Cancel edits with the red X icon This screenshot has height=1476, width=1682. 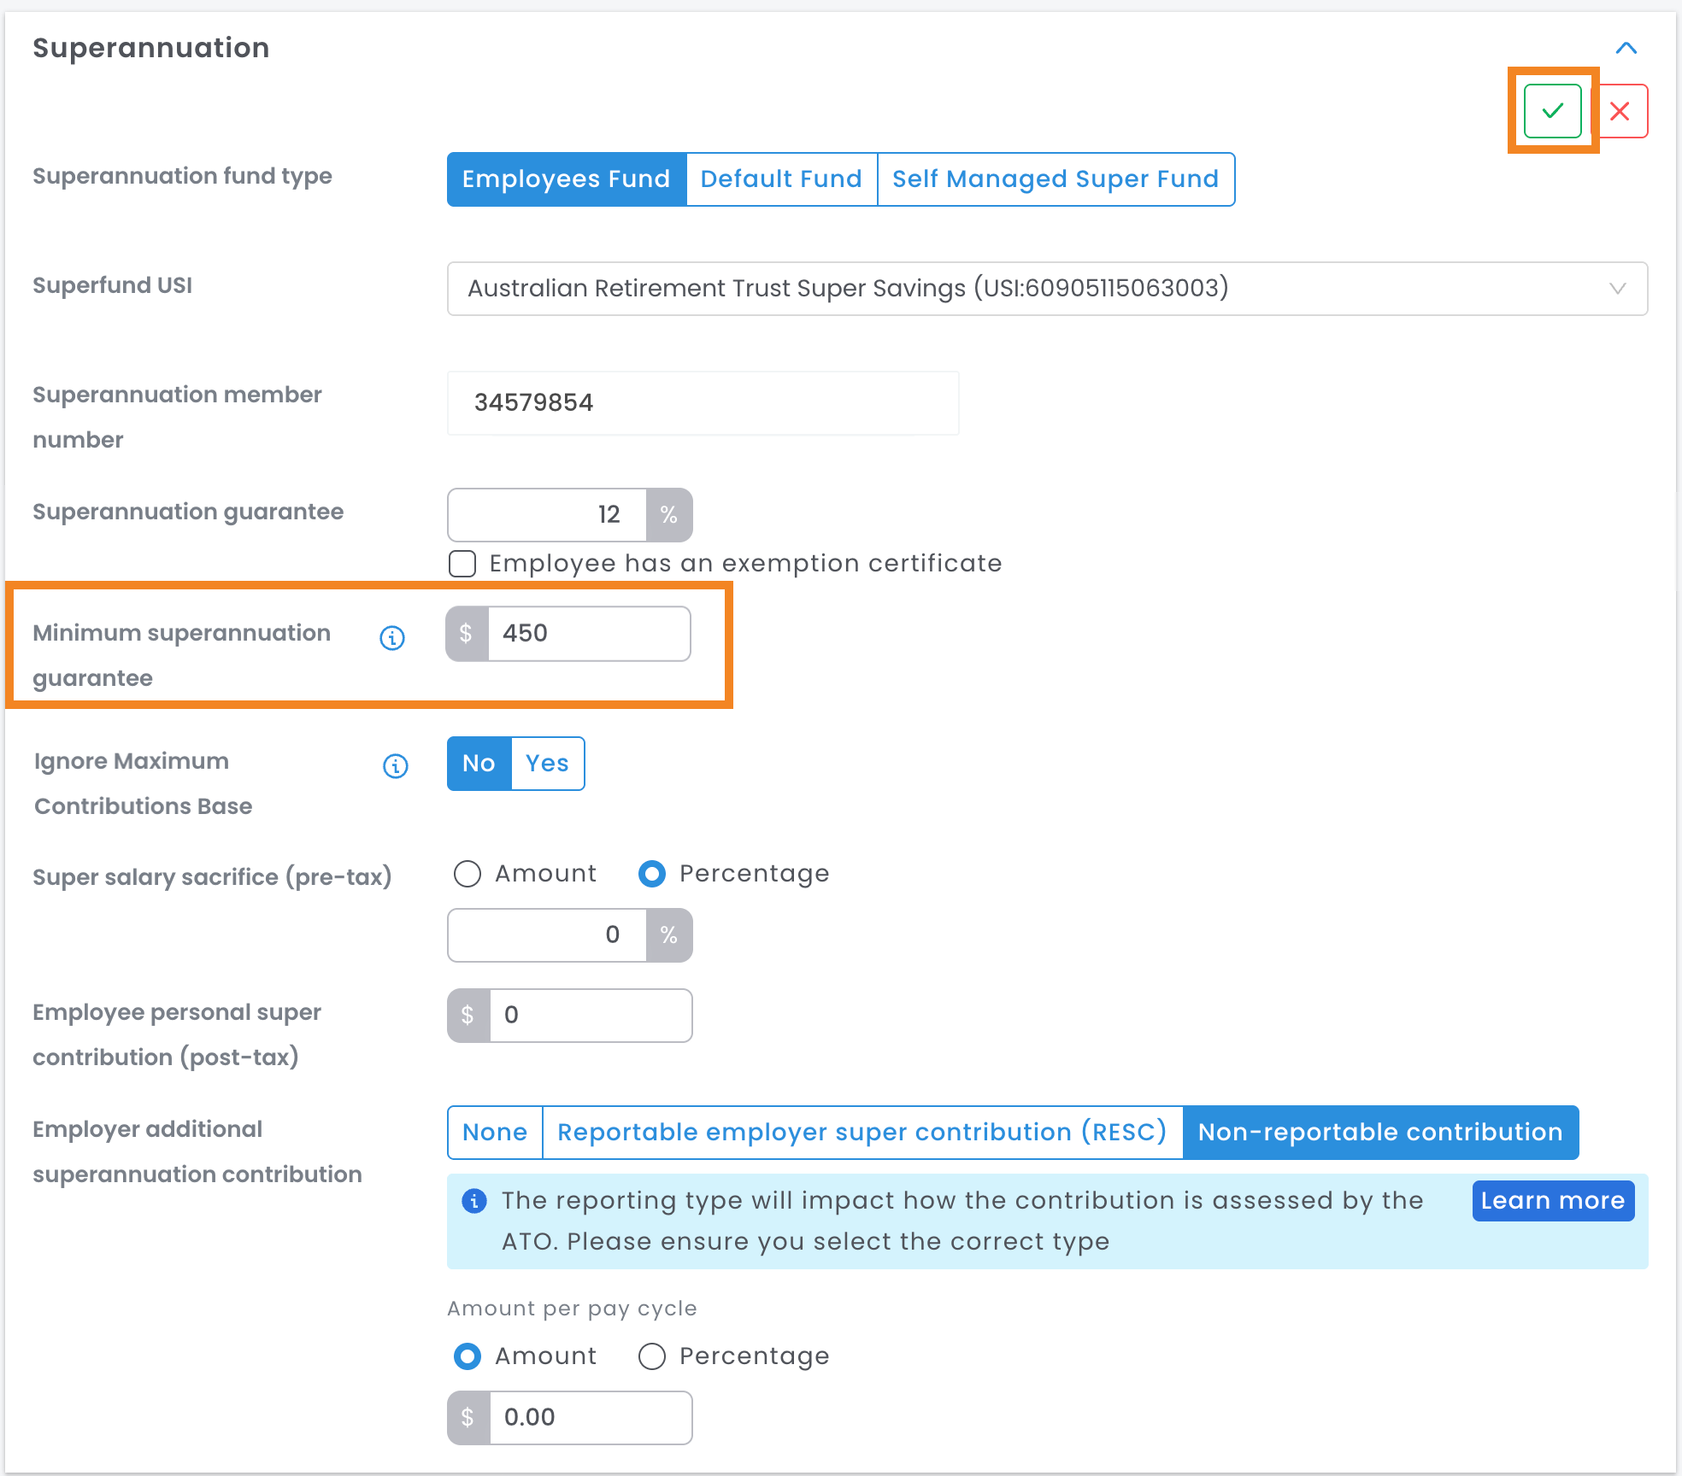[x=1620, y=111]
